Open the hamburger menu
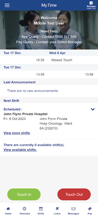The height and width of the screenshot is (217, 98). point(7,5)
